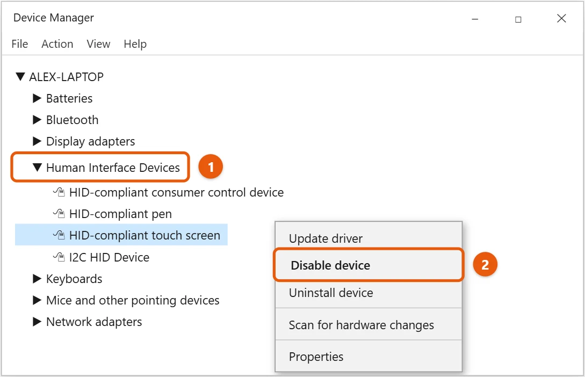Open the File menu
This screenshot has width=585, height=377.
point(20,44)
